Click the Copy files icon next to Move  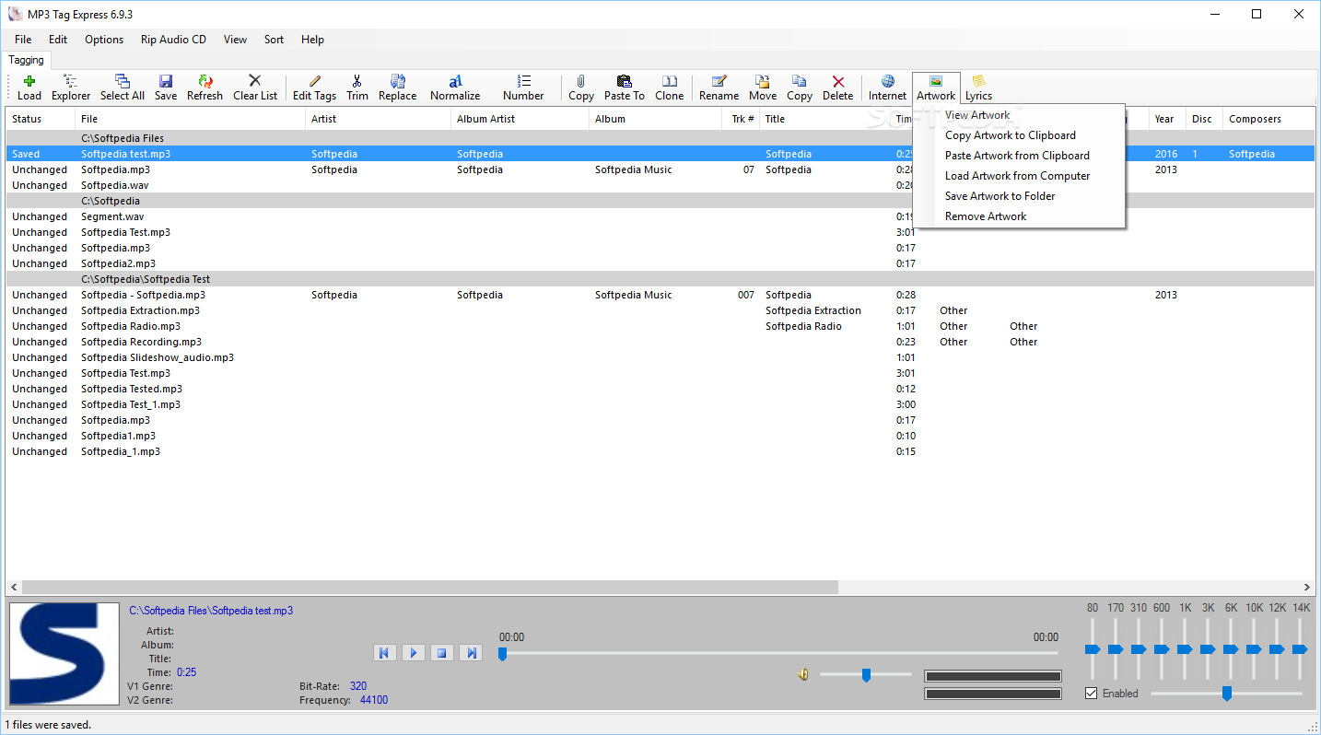pos(800,87)
